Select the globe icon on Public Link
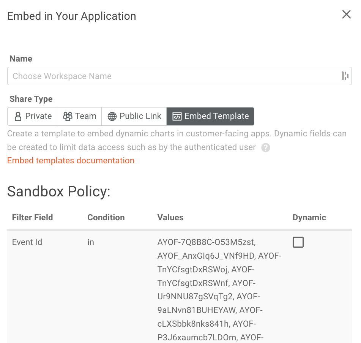This screenshot has height=343, width=361. [112, 116]
